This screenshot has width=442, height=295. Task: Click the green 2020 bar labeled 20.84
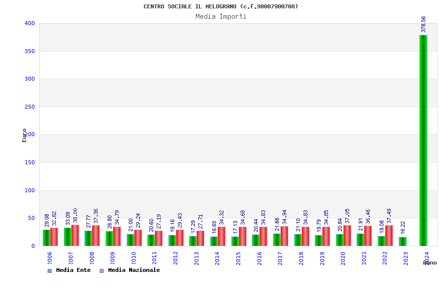[x=340, y=240]
